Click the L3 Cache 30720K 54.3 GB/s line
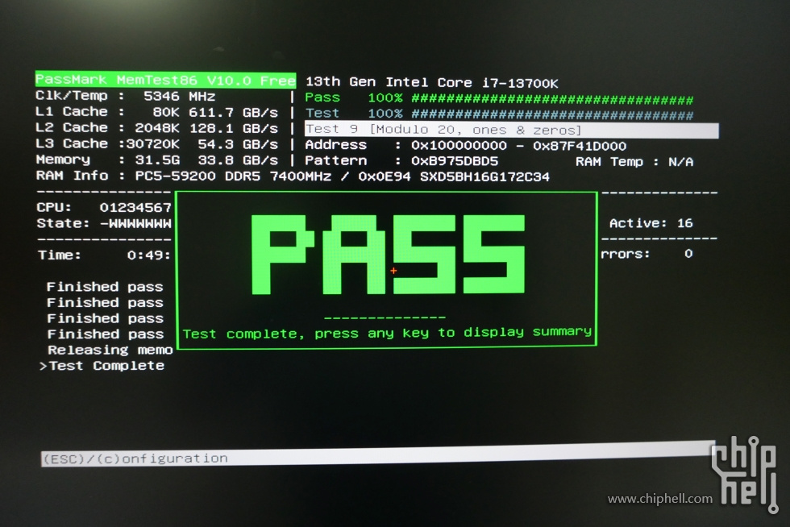 point(156,144)
